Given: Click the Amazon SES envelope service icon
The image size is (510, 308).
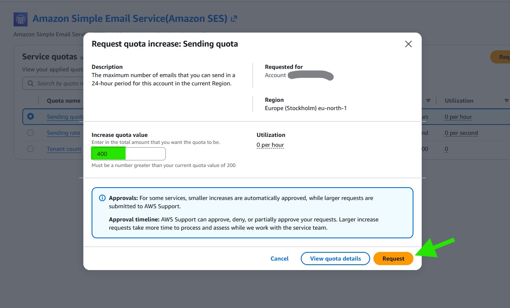Looking at the screenshot, I should click(21, 19).
